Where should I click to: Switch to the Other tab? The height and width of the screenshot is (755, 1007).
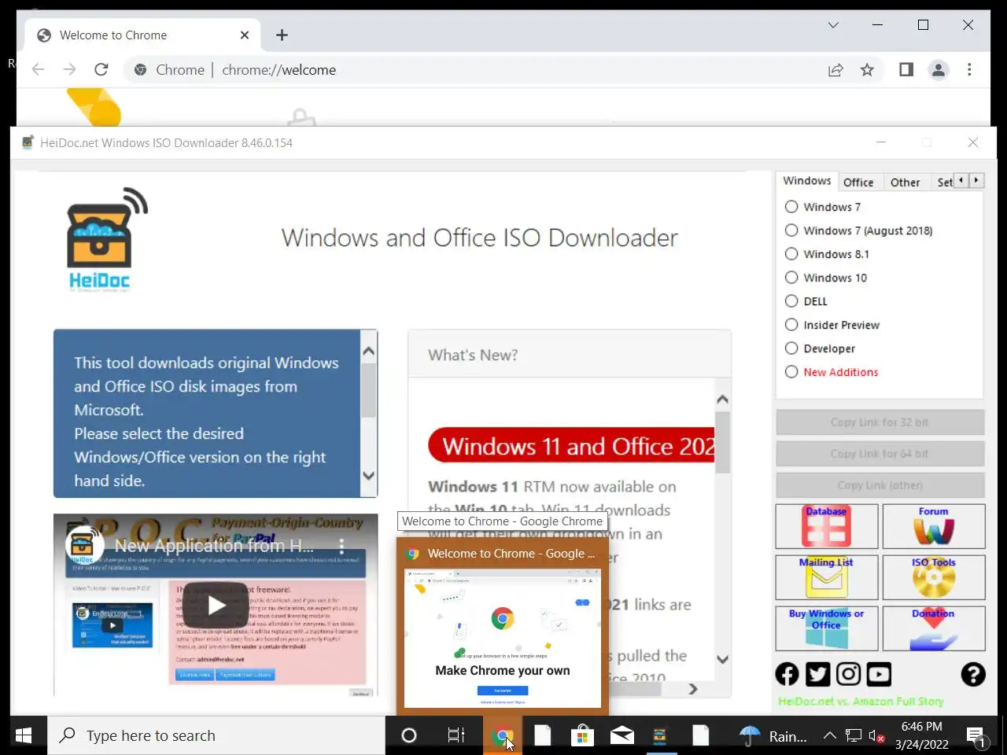coord(905,182)
